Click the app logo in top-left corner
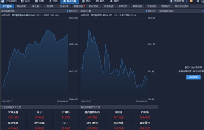Screen dimensions: 204x130 [x=2, y=1]
